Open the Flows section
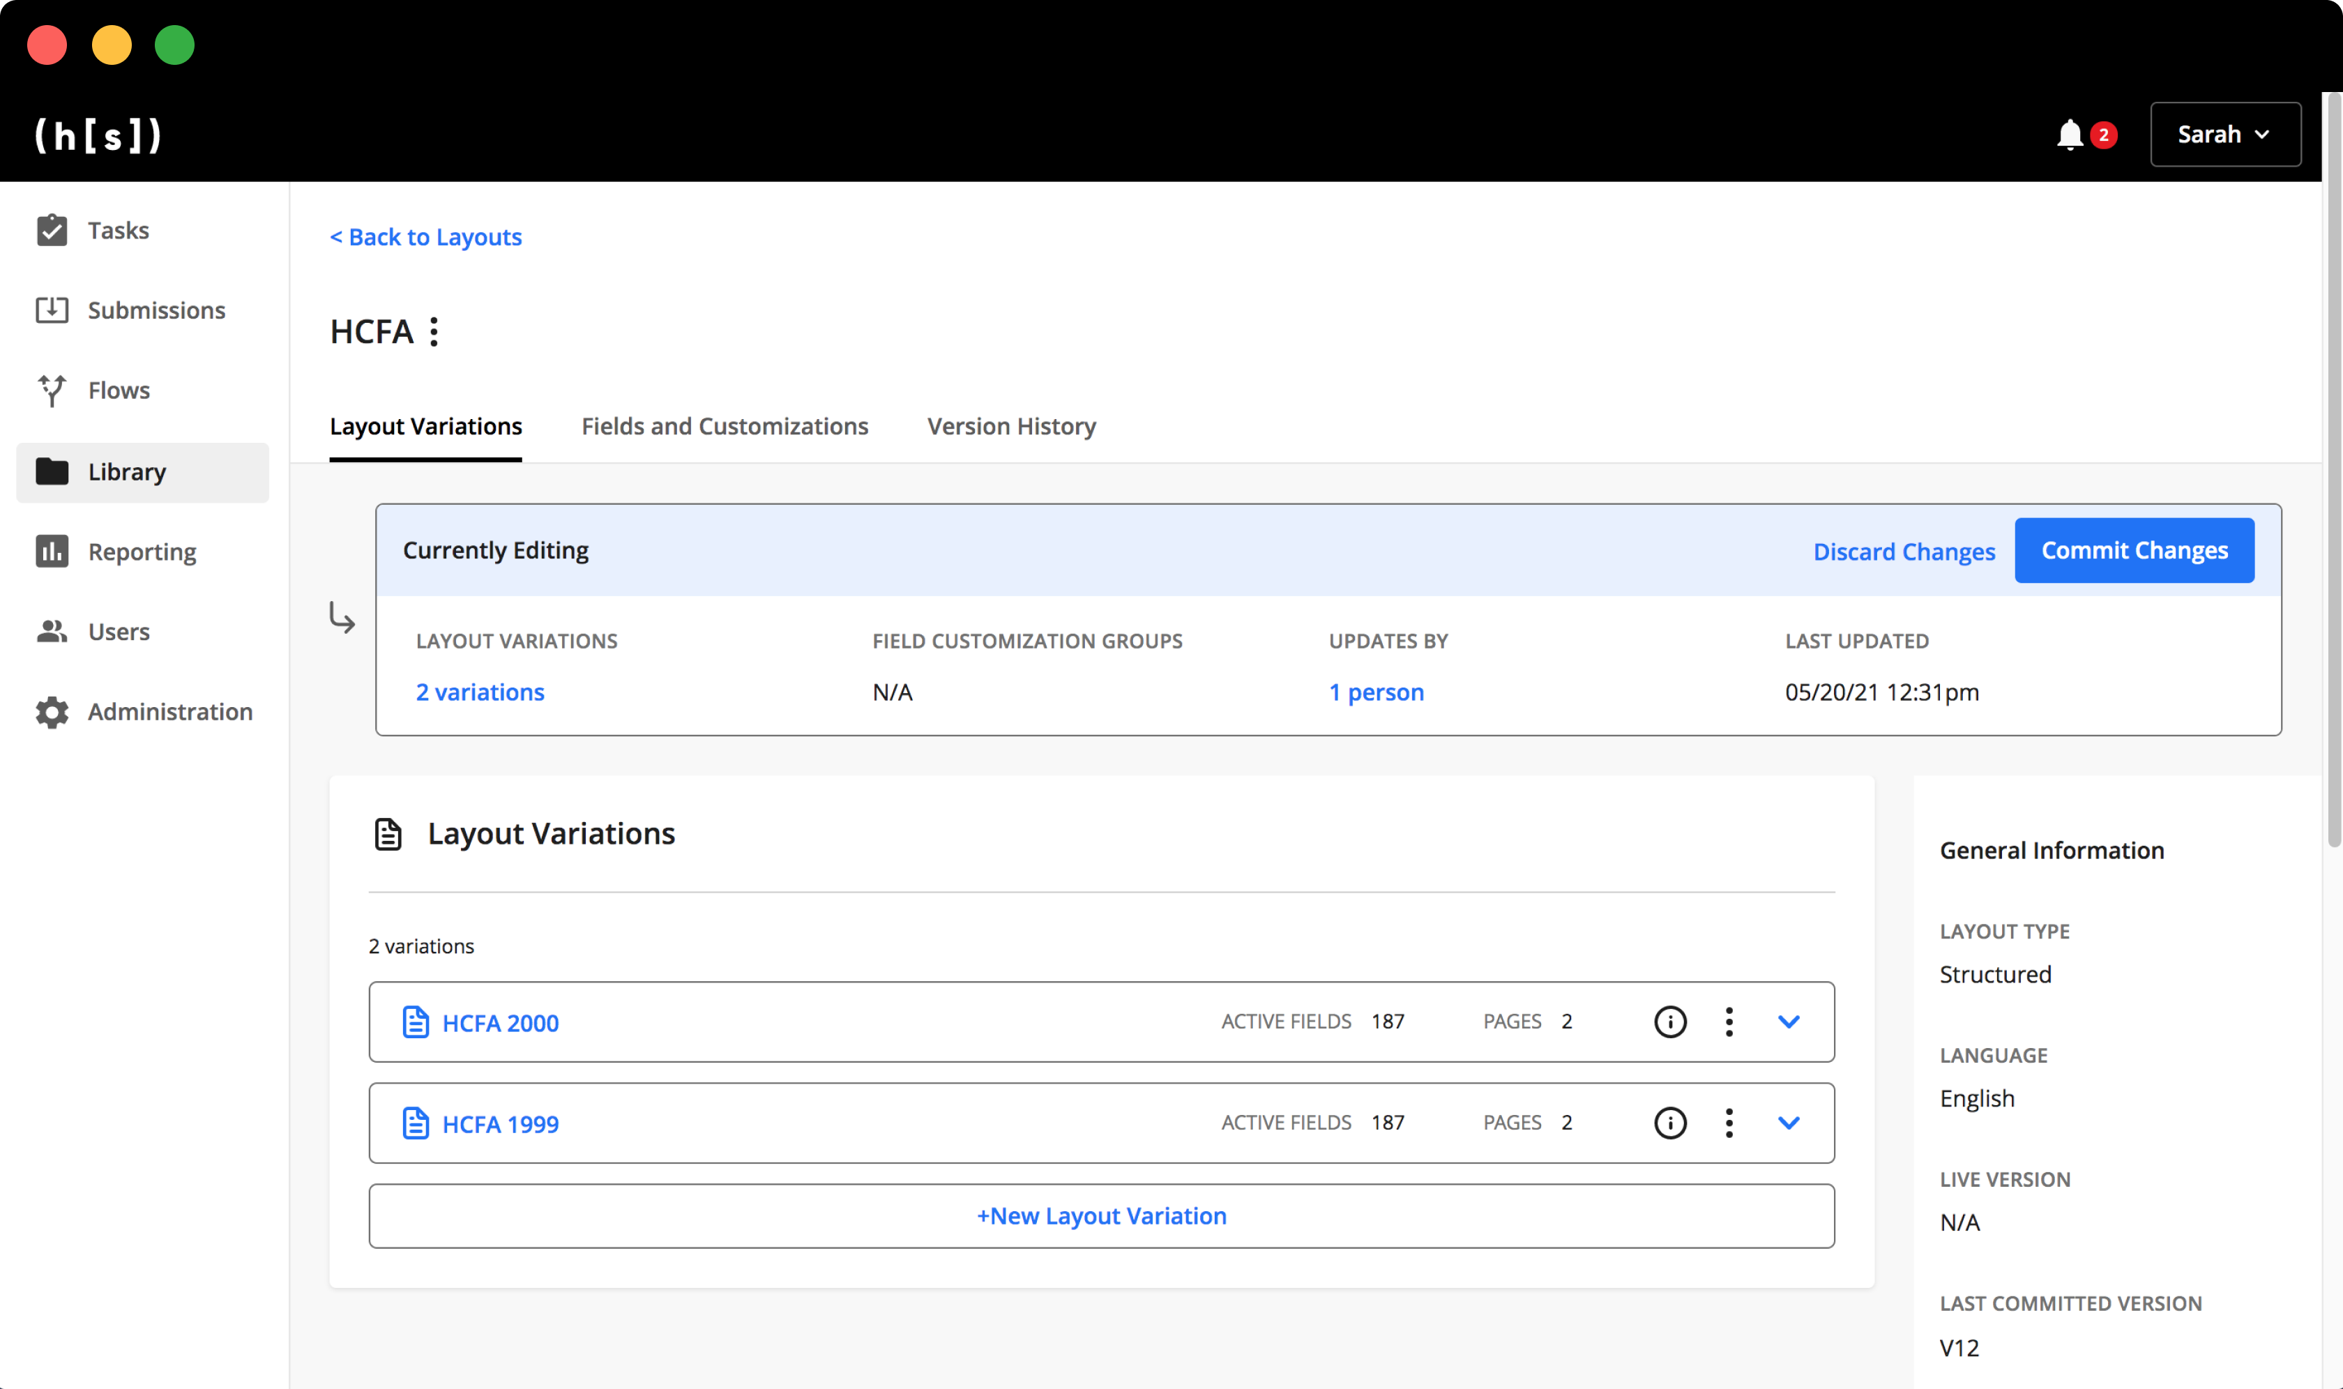 pyautogui.click(x=118, y=390)
